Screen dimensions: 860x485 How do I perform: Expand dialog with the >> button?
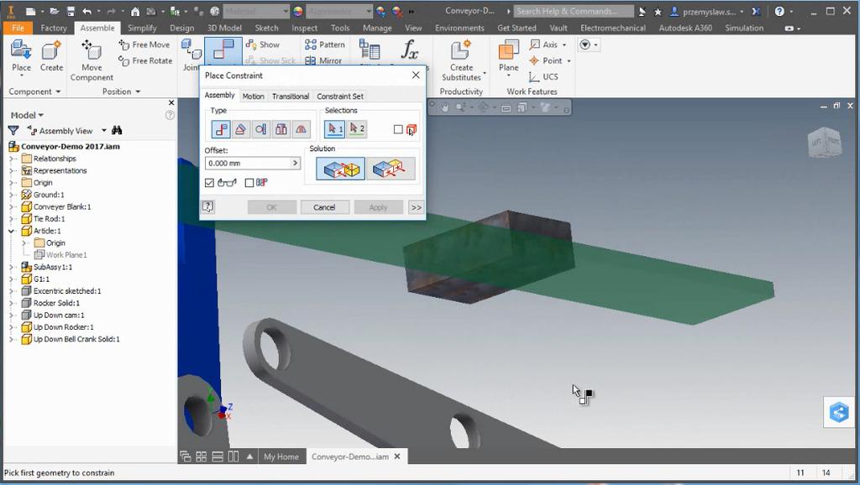(417, 207)
